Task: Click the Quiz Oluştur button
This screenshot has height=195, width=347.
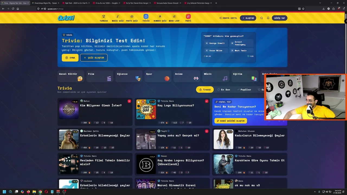Action: pyautogui.click(x=94, y=58)
